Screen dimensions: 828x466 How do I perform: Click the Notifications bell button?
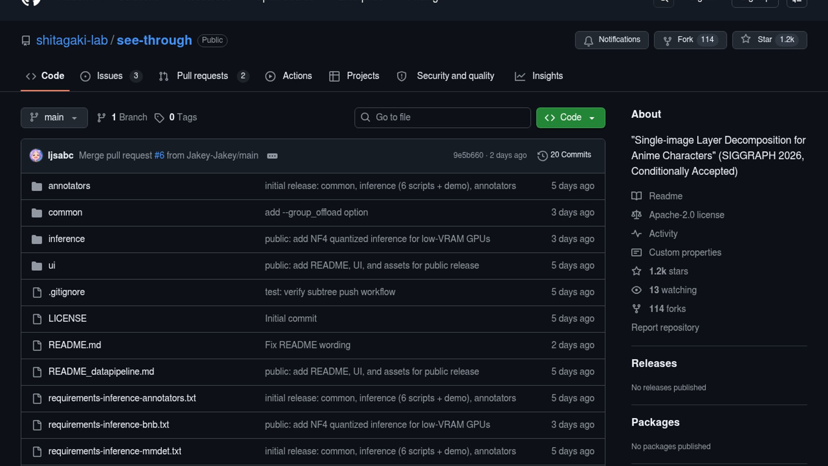(x=612, y=40)
